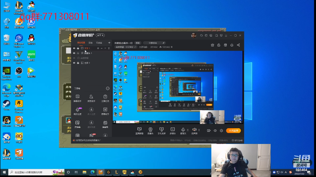The width and height of the screenshot is (316, 177).
Task: Toggle lock of 全屏 1 source
Action: [x=78, y=63]
